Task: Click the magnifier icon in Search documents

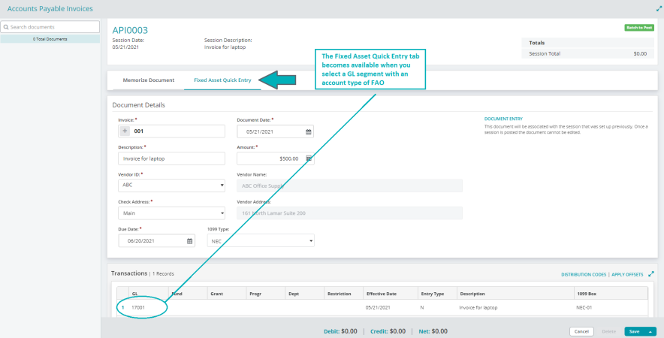Action: click(x=6, y=27)
